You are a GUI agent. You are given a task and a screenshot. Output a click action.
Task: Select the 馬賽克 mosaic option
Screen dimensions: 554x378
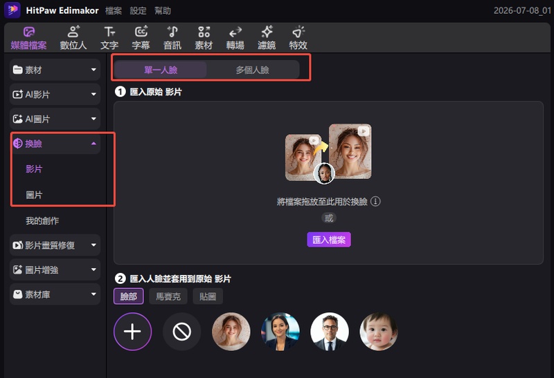click(168, 296)
